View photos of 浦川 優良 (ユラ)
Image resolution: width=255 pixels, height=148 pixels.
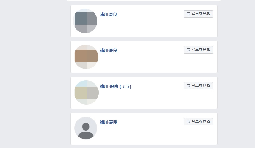198,86
